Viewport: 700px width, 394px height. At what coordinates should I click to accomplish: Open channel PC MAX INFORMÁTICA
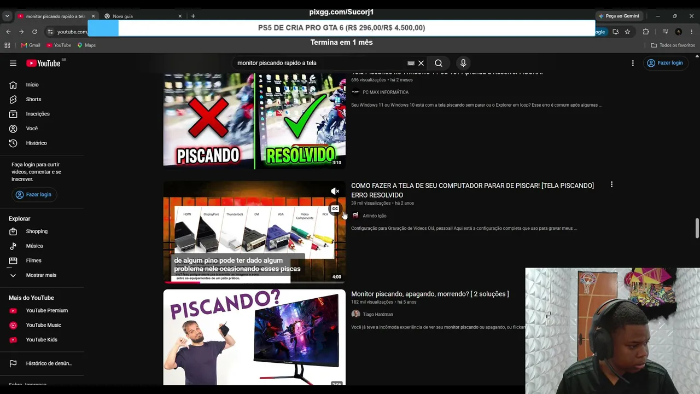pos(386,92)
